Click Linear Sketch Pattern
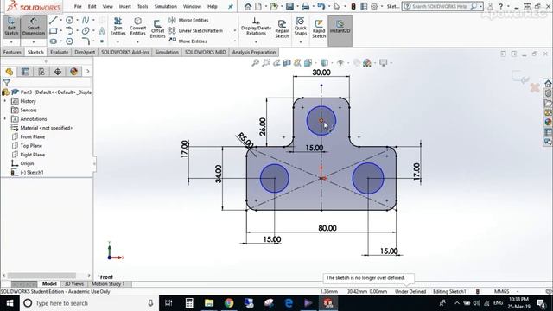The width and height of the screenshot is (553, 311). pos(196,31)
